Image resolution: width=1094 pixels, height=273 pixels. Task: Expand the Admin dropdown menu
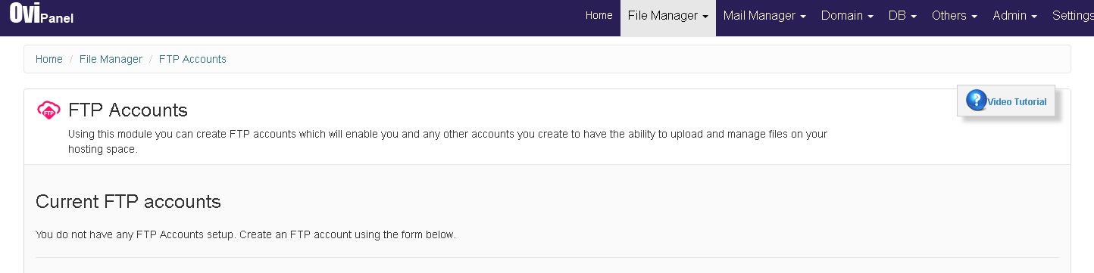tap(1014, 15)
